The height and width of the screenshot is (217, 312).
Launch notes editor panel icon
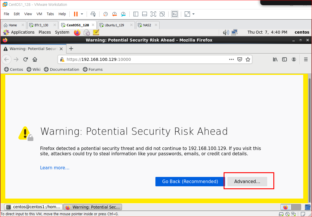coord(96,32)
